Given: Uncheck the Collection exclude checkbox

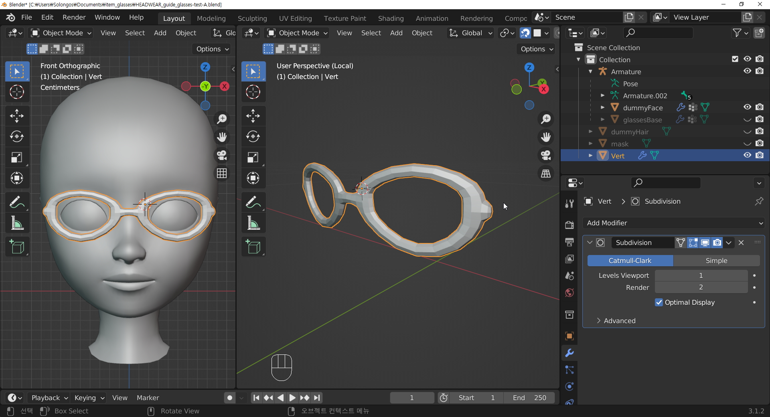Looking at the screenshot, I should click(x=735, y=59).
